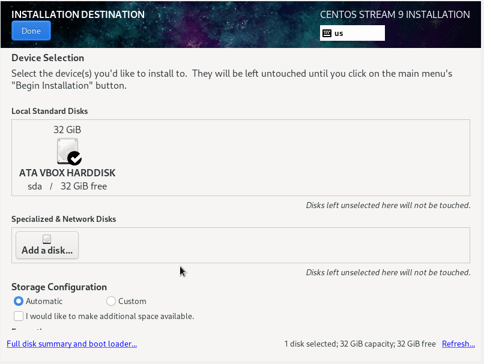
Task: Click the "Device Selection" heading
Action: tap(48, 58)
